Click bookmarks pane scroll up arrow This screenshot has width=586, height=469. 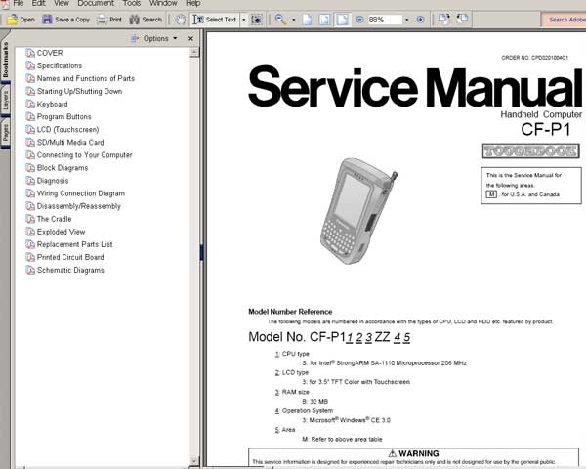[194, 53]
